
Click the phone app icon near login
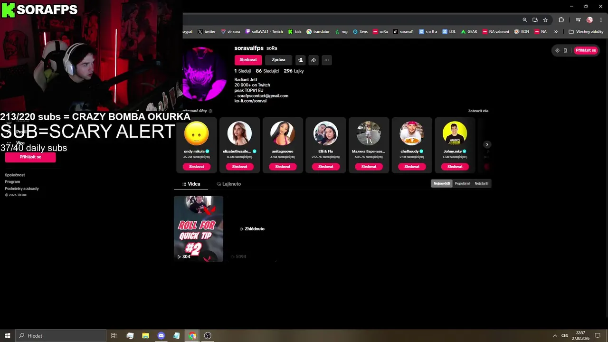point(565,50)
